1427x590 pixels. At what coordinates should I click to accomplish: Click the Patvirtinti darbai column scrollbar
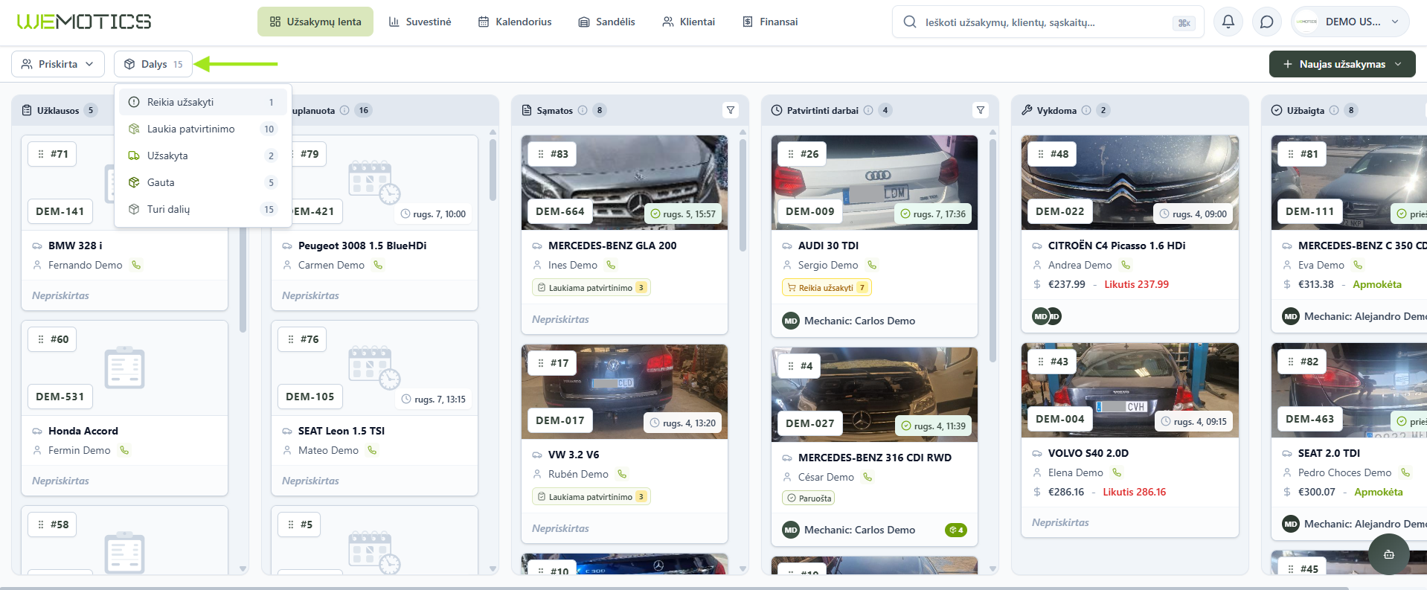[x=992, y=249]
